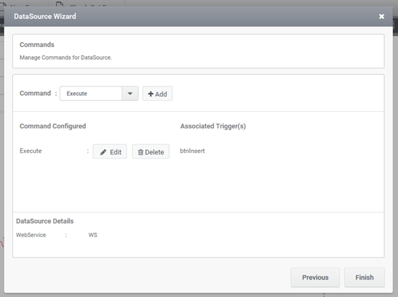Click the Command Configured column header
Screen dimensions: 398x297
53,126
